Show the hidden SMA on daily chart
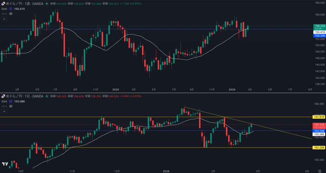The width and height of the screenshot is (326, 173). coord(11,106)
